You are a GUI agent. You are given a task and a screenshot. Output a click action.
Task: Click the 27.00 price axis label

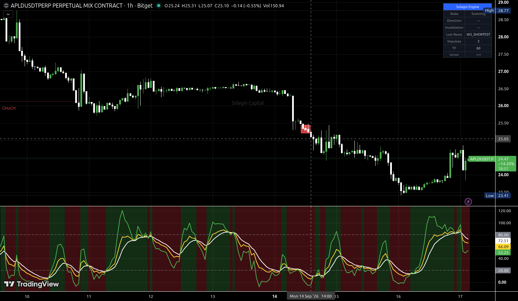click(503, 72)
